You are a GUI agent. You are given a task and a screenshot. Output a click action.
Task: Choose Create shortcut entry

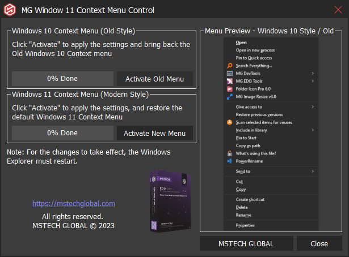point(250,199)
